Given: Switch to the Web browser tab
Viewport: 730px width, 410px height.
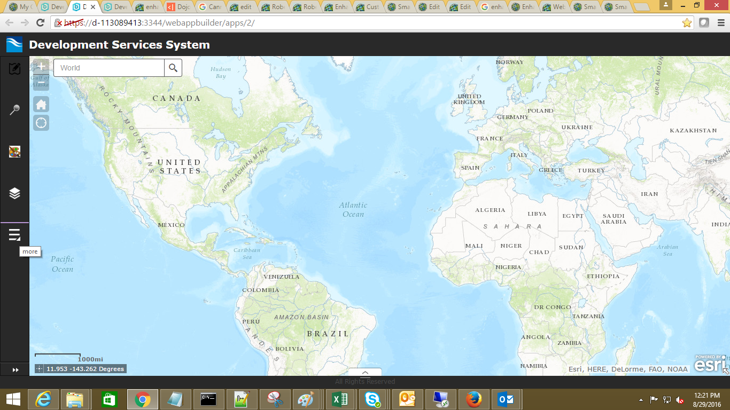Looking at the screenshot, I should 553,7.
